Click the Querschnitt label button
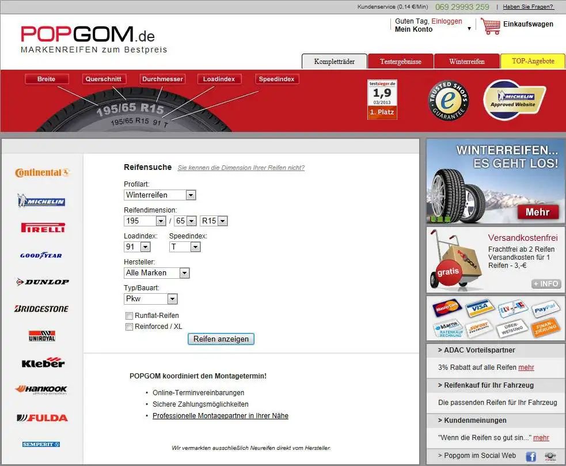The height and width of the screenshot is (466, 566). [104, 79]
